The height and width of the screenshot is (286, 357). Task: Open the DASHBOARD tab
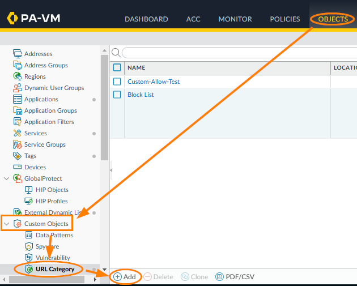point(146,19)
